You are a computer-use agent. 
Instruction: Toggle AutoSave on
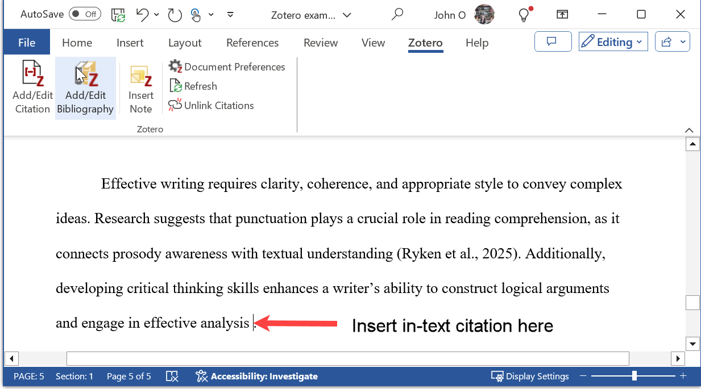[x=84, y=14]
